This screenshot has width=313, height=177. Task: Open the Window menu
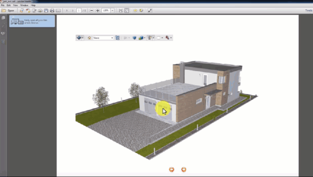(x=24, y=5)
